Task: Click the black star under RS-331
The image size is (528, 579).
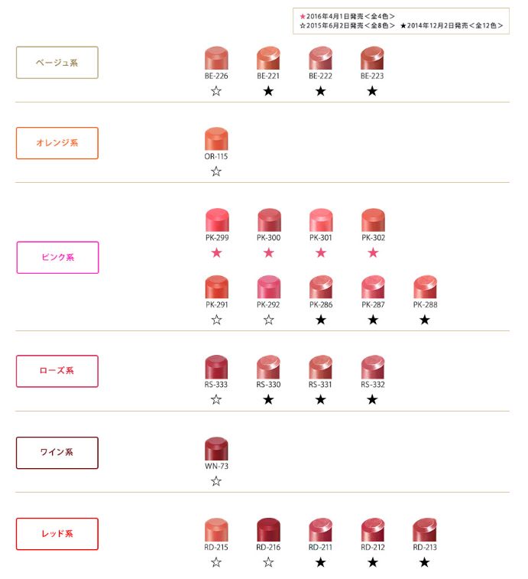Action: (321, 399)
